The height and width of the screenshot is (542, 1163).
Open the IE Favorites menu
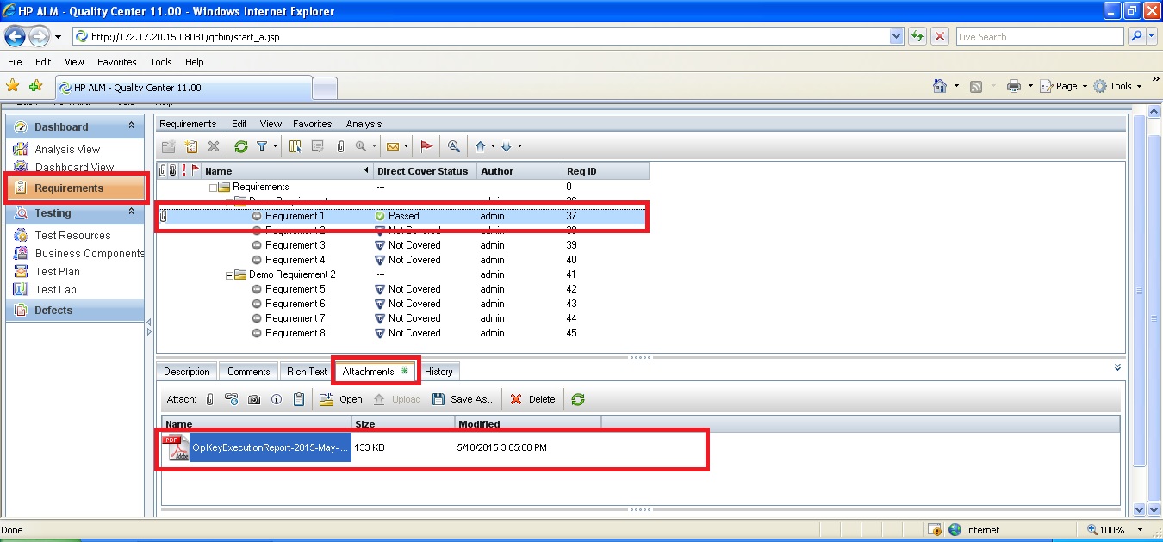click(x=117, y=62)
